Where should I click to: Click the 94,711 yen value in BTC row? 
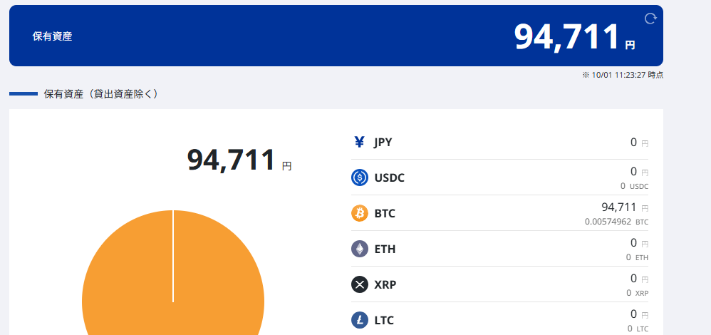pos(618,207)
